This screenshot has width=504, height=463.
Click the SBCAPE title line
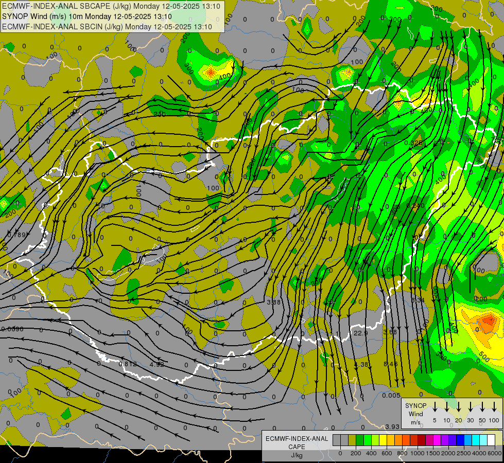click(111, 6)
